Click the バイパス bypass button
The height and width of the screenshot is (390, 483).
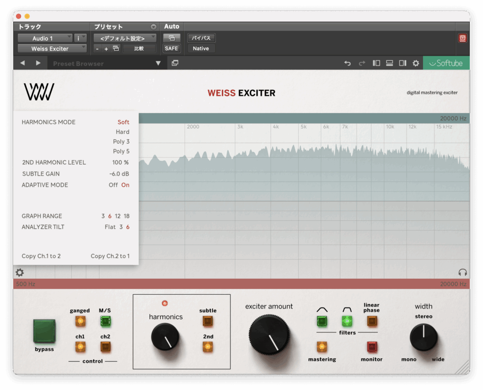pos(201,38)
